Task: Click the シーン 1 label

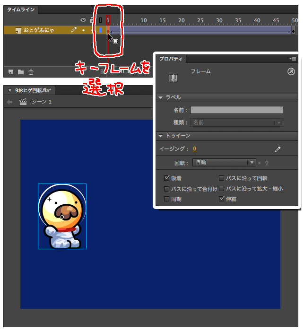Action: click(42, 102)
